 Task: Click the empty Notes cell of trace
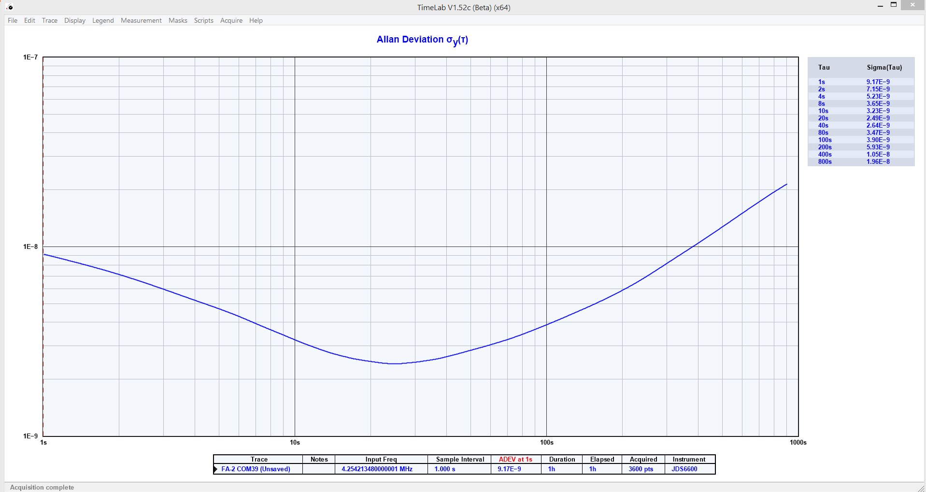(x=319, y=469)
